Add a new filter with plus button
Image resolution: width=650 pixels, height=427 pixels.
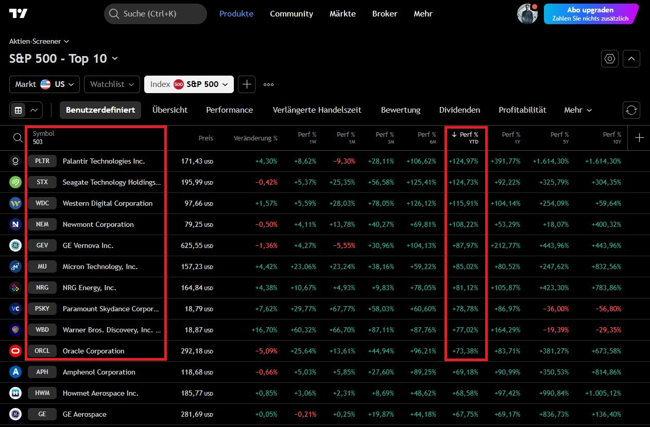[247, 84]
